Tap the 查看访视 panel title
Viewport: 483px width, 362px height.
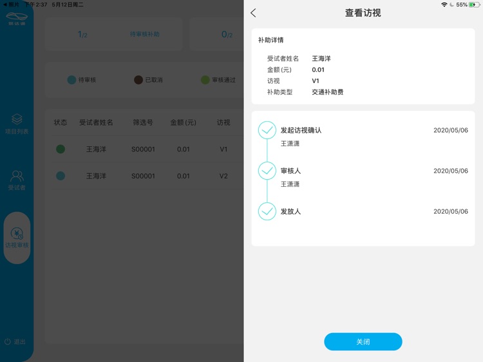tap(363, 13)
